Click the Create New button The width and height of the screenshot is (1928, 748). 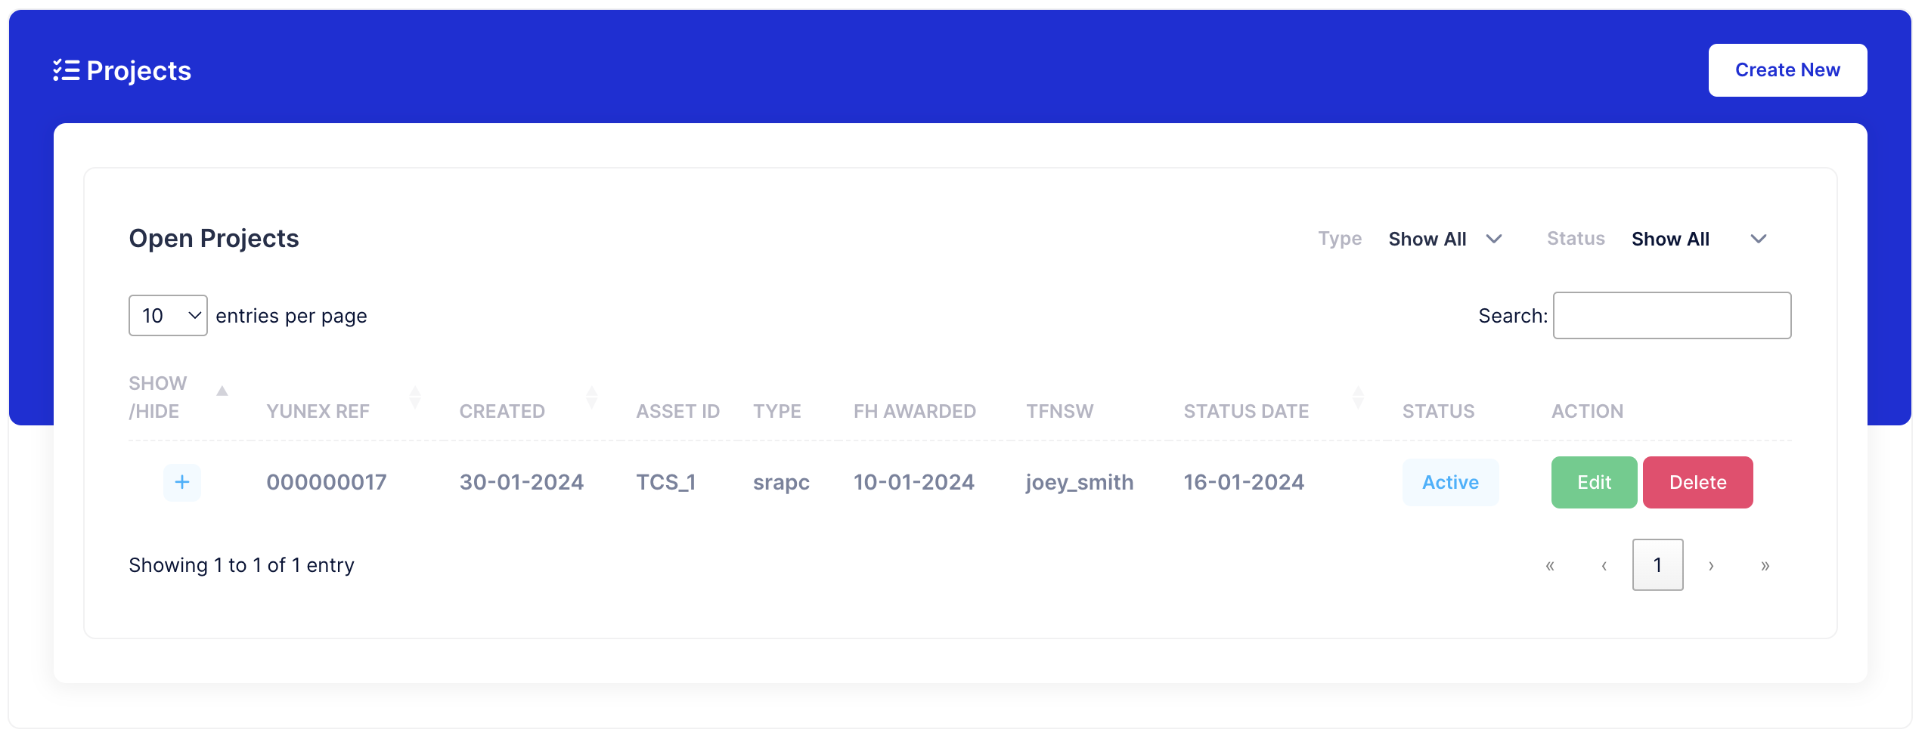1787,70
